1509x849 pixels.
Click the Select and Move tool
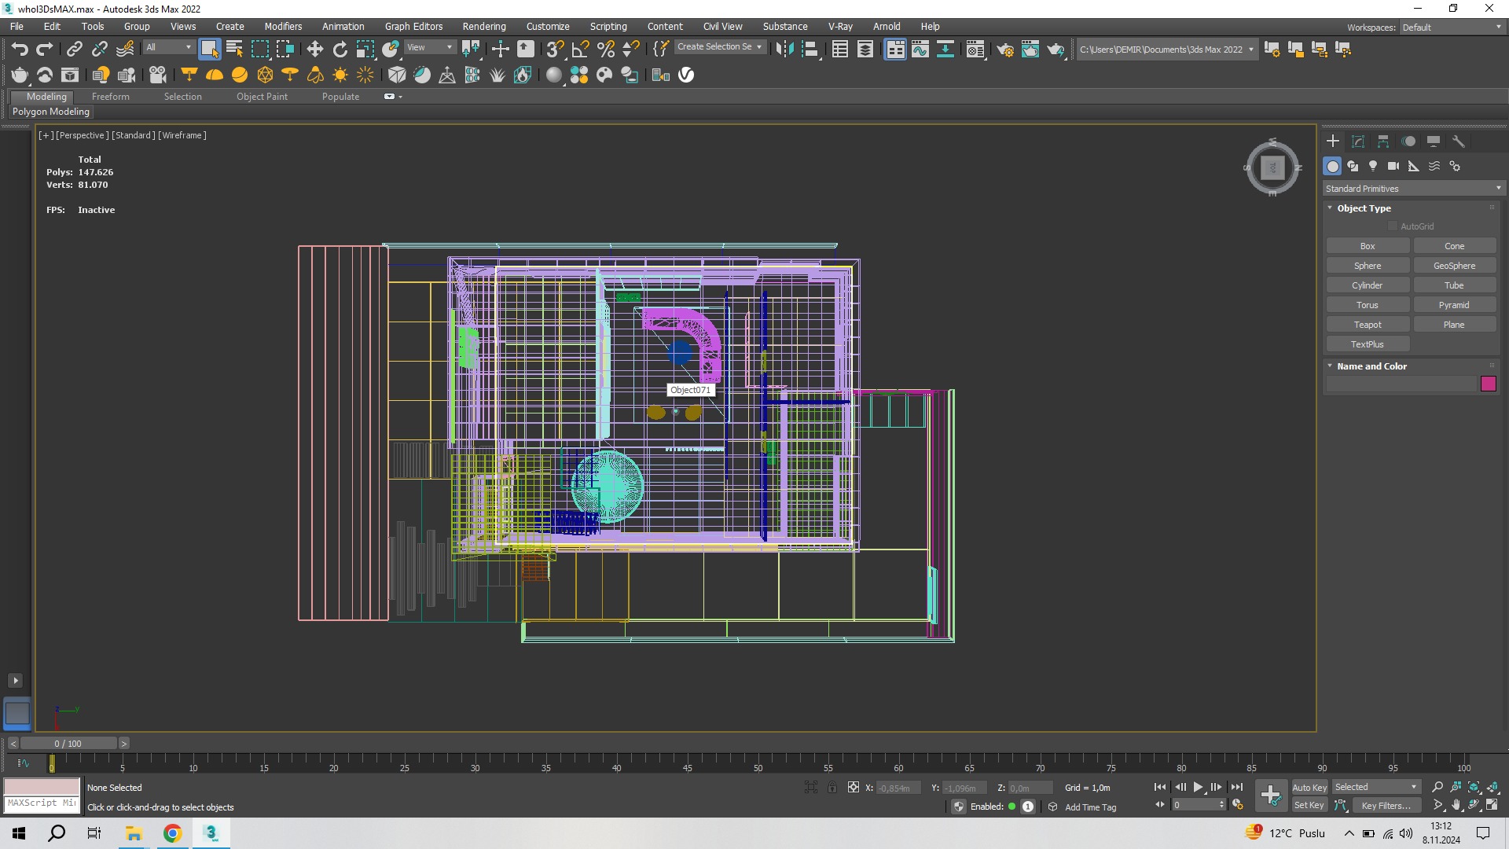(x=314, y=50)
